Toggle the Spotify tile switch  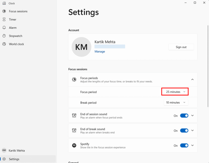(184, 145)
